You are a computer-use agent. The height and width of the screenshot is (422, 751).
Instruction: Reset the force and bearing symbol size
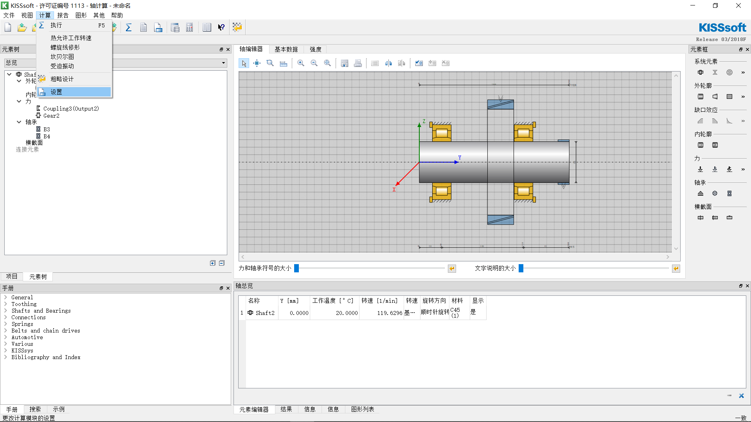point(452,268)
